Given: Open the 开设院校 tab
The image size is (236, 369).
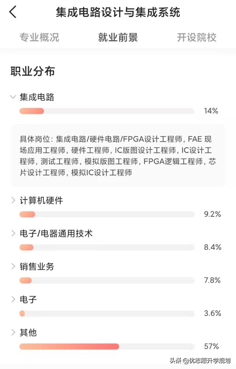Looking at the screenshot, I should click(x=197, y=37).
